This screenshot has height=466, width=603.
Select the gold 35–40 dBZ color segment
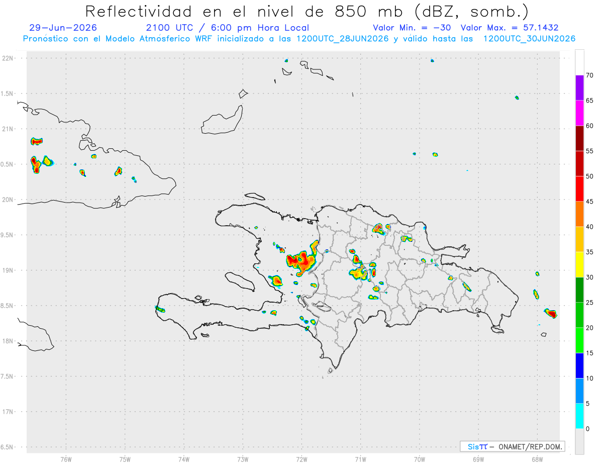(x=579, y=240)
